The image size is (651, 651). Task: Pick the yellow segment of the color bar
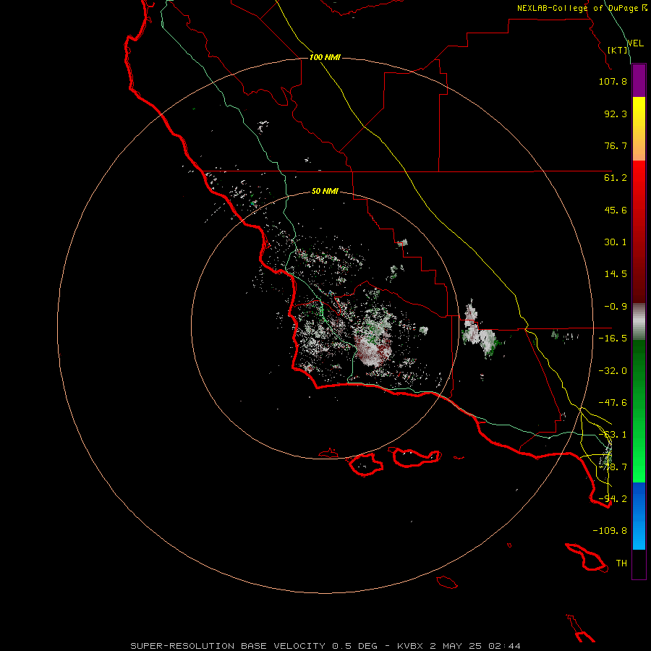pyautogui.click(x=639, y=129)
